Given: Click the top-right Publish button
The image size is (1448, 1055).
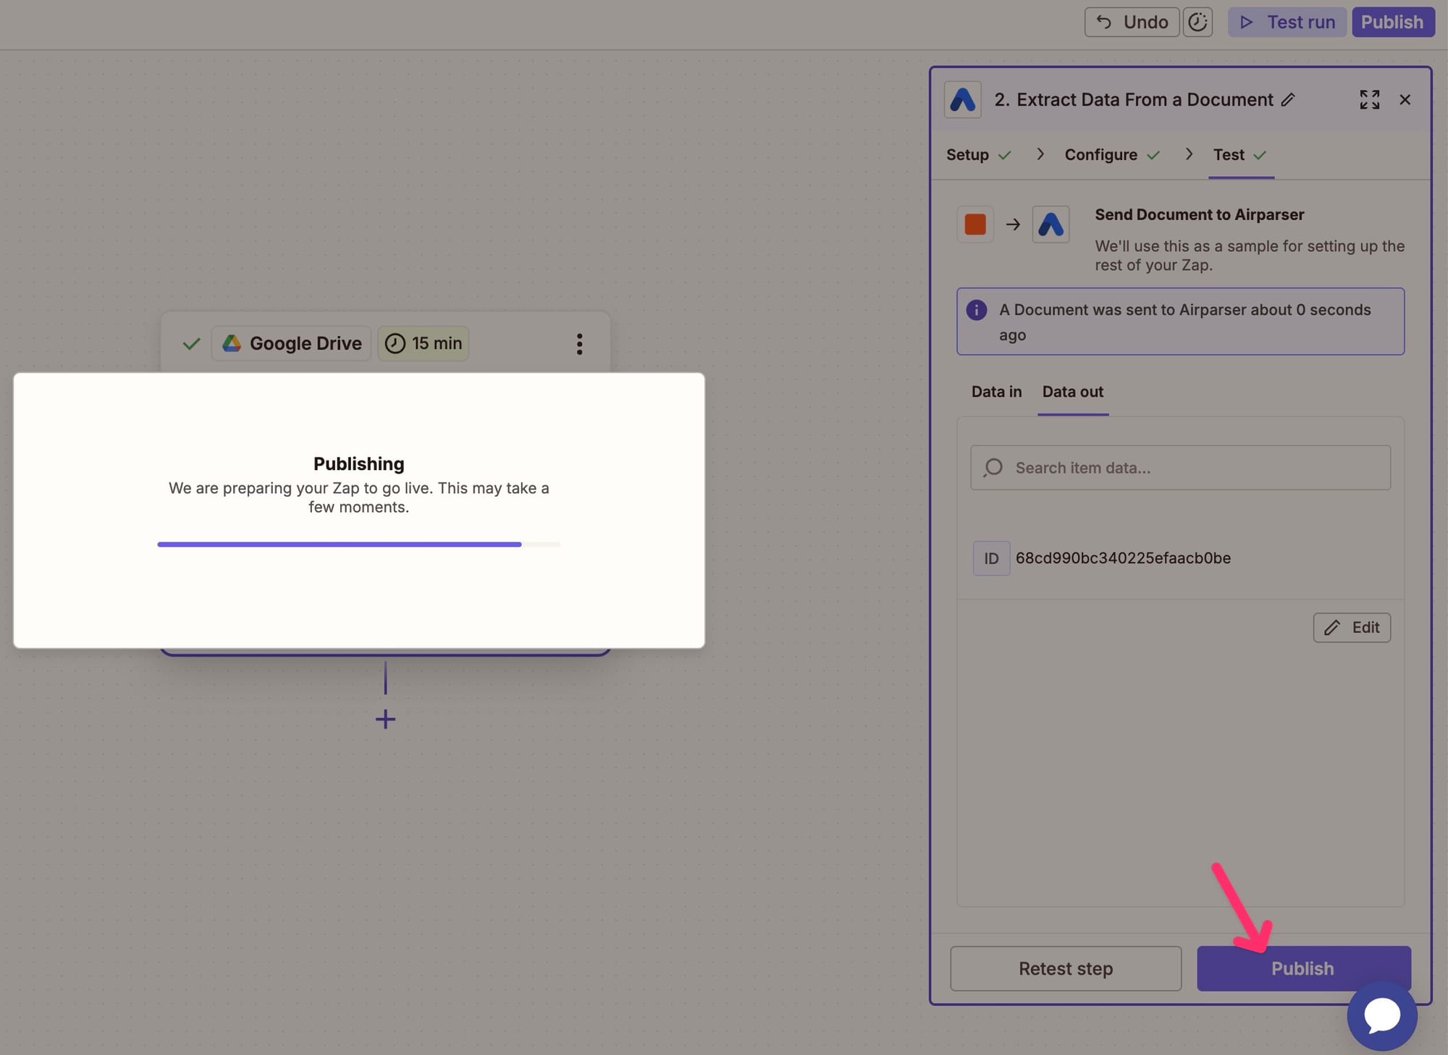Looking at the screenshot, I should 1392,22.
